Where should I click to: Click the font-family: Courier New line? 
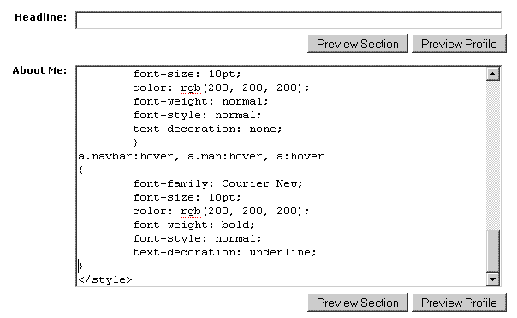pos(217,183)
